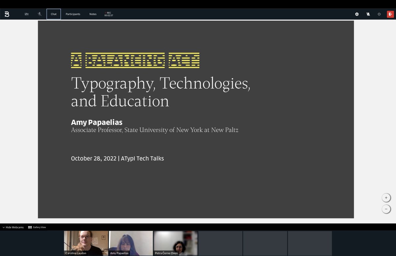Click the app logo in the top-left corner
This screenshot has width=396, height=256.
tap(7, 14)
